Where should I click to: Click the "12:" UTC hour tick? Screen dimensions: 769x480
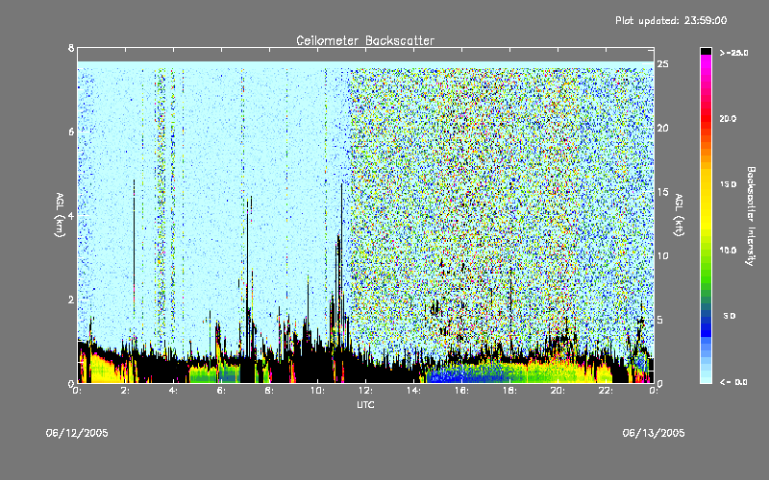[x=365, y=391]
